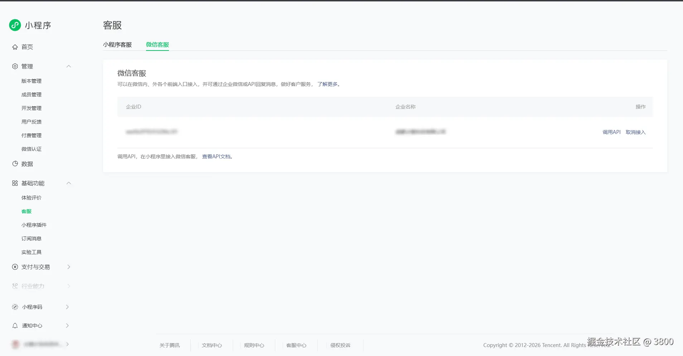Open 版本管理 in the sidebar

[x=32, y=81]
